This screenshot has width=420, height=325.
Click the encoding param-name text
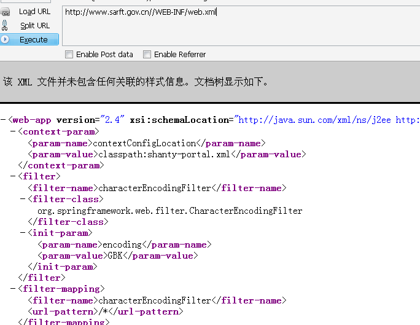(122, 245)
